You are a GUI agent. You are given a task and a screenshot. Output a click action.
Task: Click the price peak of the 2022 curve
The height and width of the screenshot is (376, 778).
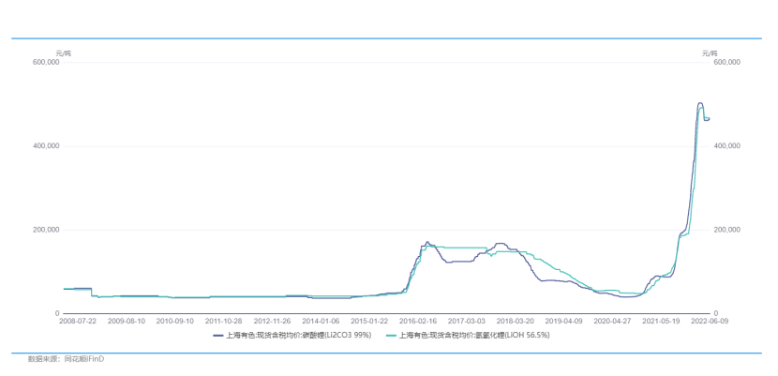coord(700,103)
